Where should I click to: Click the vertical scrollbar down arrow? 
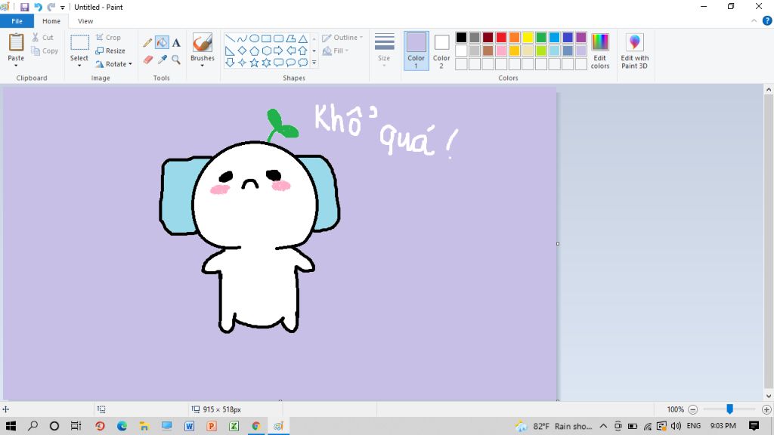pyautogui.click(x=769, y=396)
